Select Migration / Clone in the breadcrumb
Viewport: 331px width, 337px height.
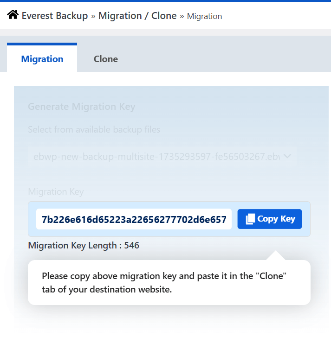[137, 16]
